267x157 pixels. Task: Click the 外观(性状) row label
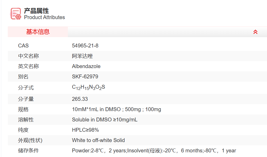pos(30,140)
